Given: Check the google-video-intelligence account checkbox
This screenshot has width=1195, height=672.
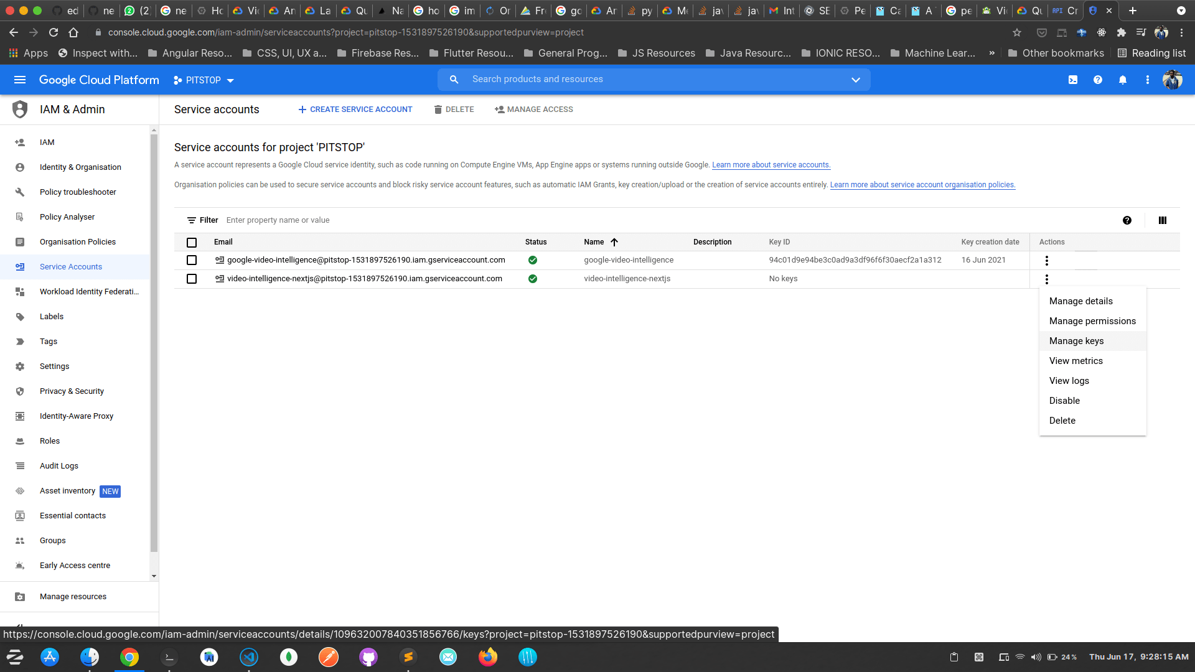Looking at the screenshot, I should [192, 260].
